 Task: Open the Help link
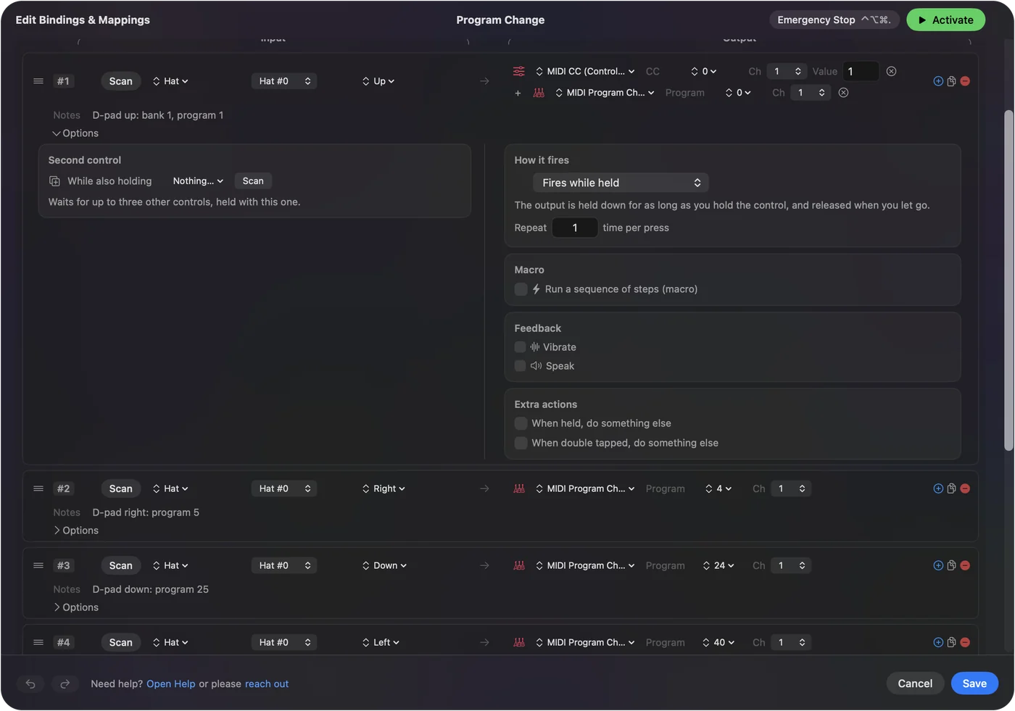(171, 684)
